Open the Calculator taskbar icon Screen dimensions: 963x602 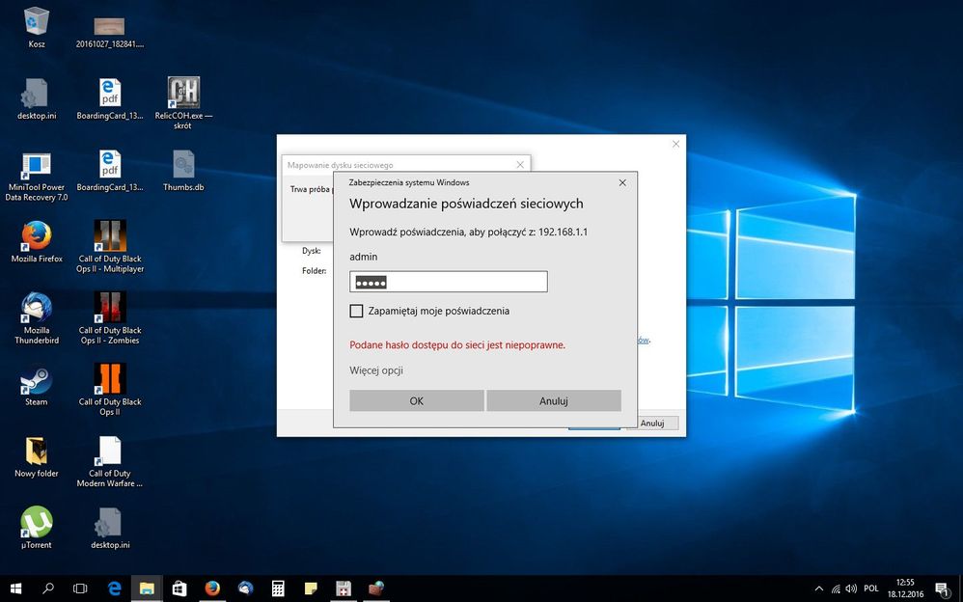(x=277, y=588)
